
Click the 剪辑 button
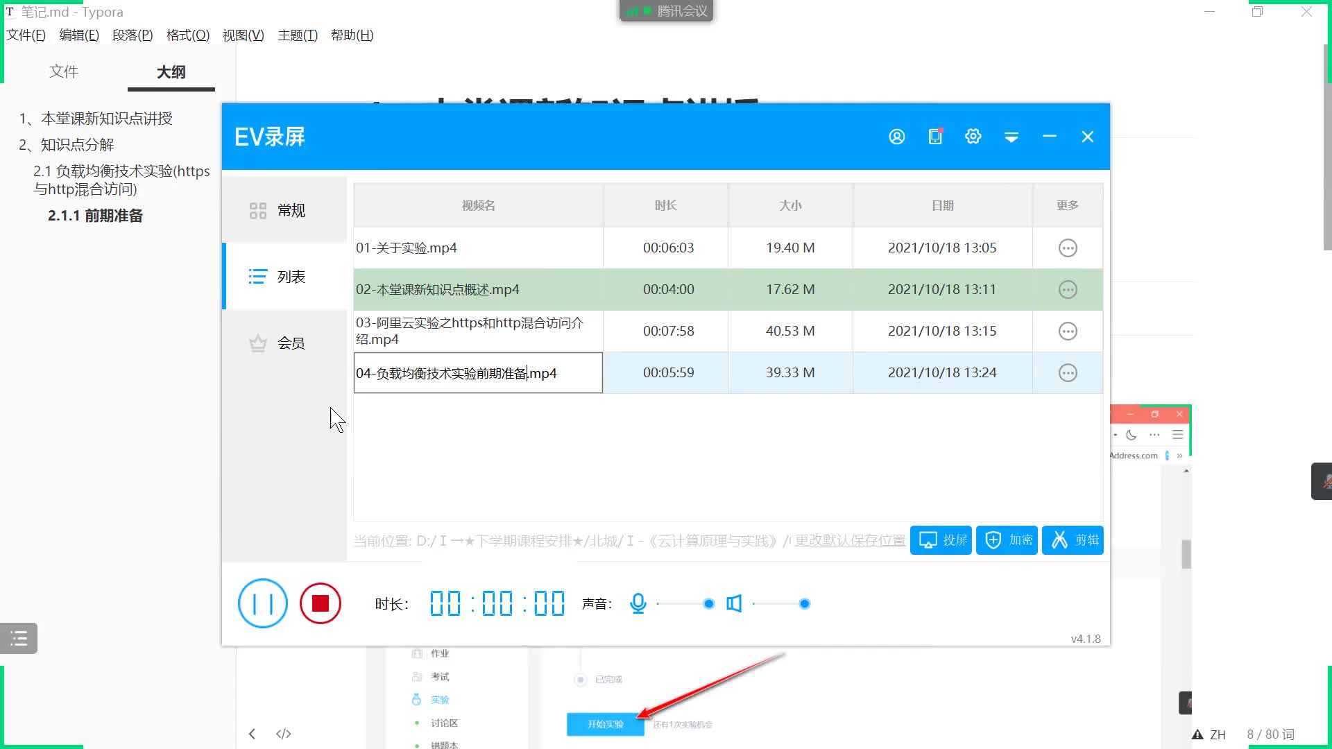(x=1073, y=540)
